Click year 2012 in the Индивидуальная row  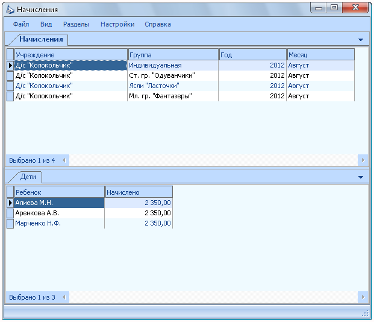point(252,65)
